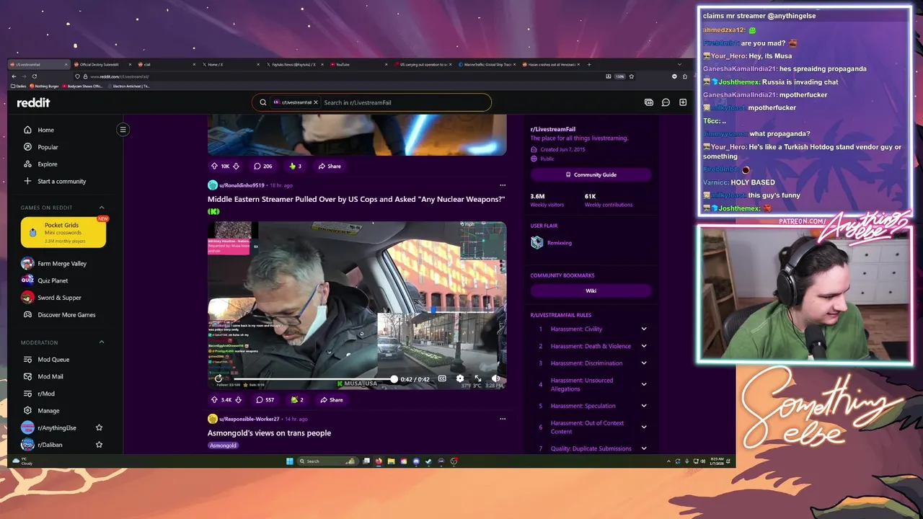Downvote the post with 10K votes

tap(236, 166)
